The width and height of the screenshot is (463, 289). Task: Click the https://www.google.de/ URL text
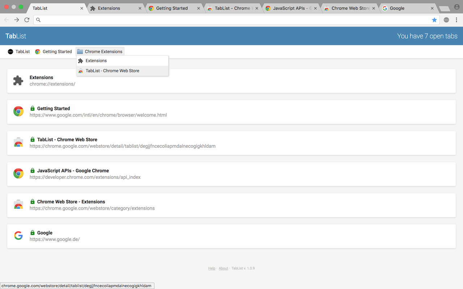(55, 239)
